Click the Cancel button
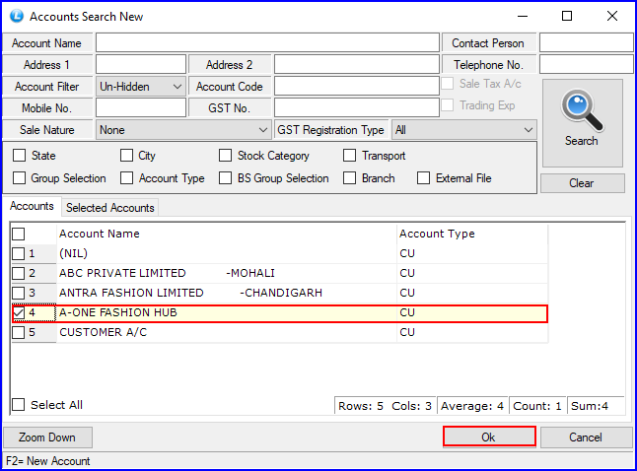The height and width of the screenshot is (471, 637). click(586, 437)
